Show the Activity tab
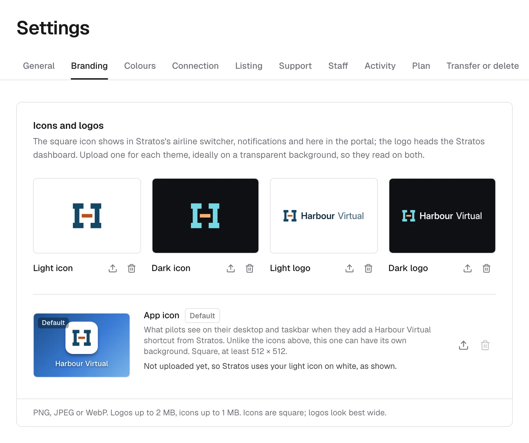529x443 pixels. tap(380, 66)
